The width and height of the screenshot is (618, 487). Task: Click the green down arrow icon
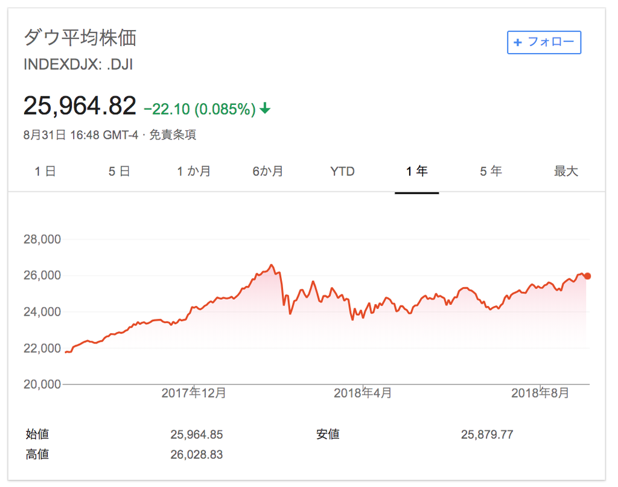tap(266, 108)
